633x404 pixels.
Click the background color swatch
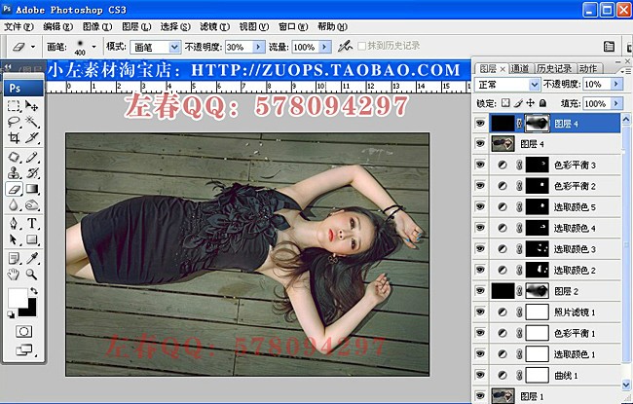[30, 310]
